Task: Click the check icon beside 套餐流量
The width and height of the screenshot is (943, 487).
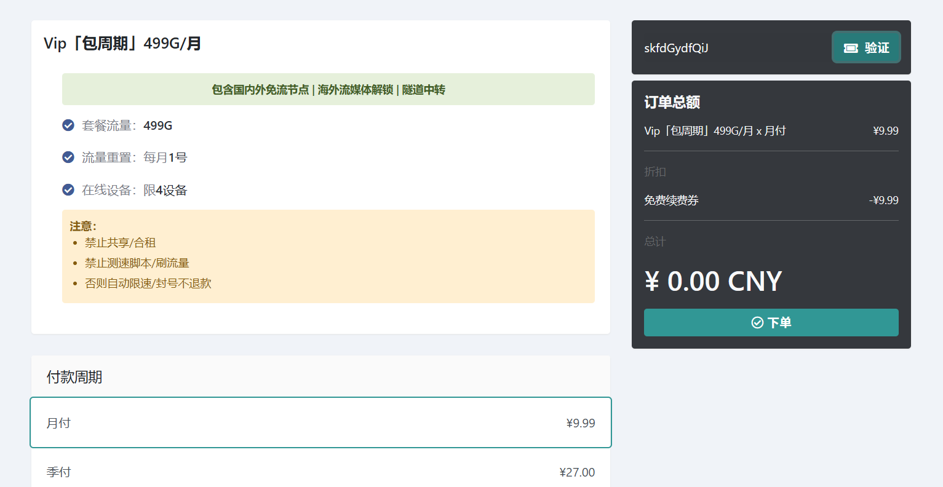Action: tap(68, 125)
